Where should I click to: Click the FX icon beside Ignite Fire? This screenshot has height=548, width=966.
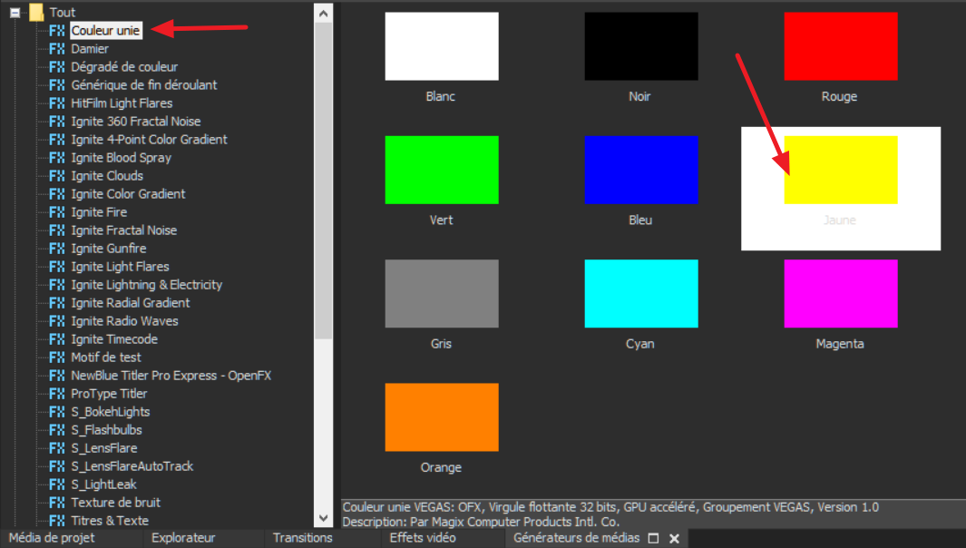57,212
